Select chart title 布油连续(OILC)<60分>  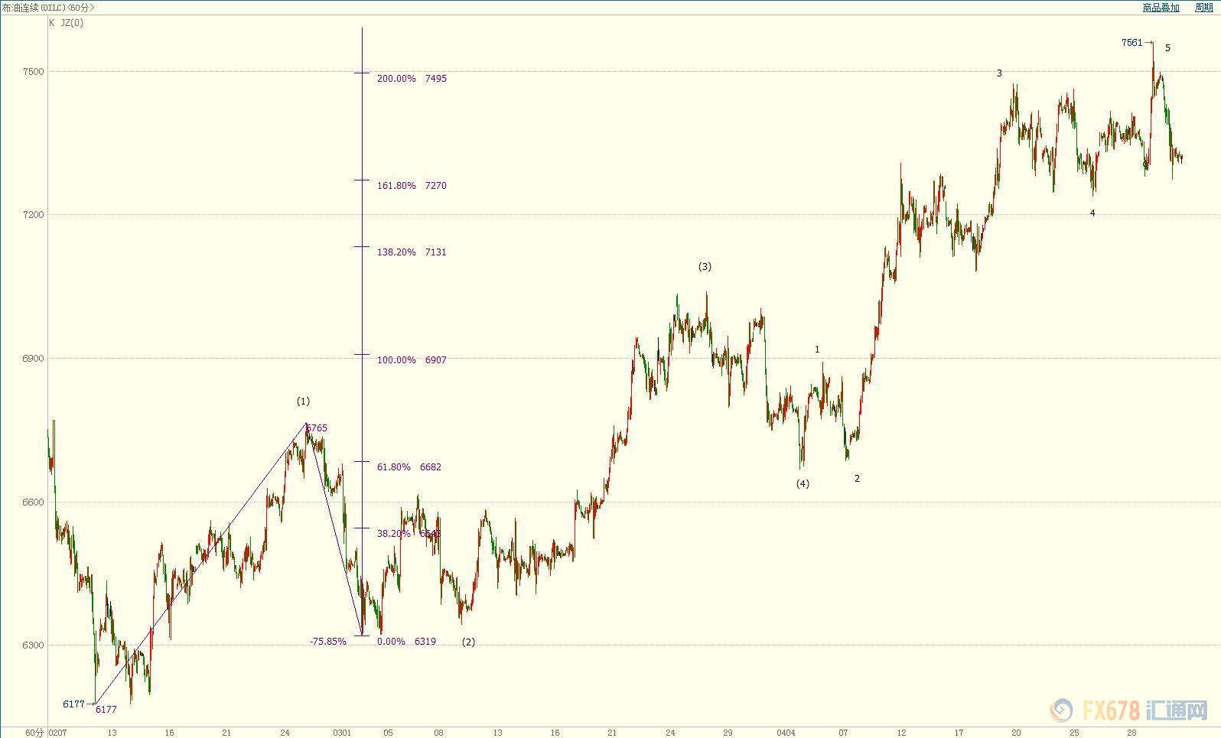click(x=48, y=8)
